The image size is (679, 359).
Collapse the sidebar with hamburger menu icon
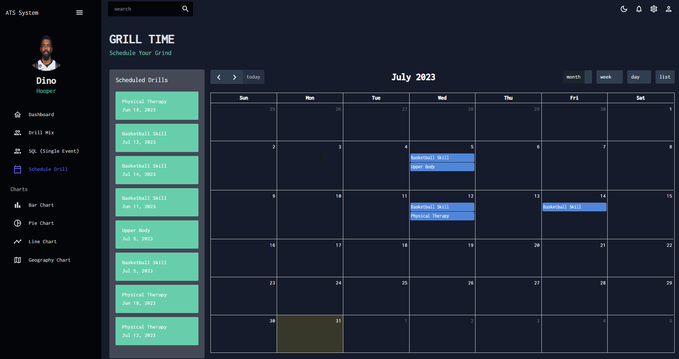click(79, 13)
